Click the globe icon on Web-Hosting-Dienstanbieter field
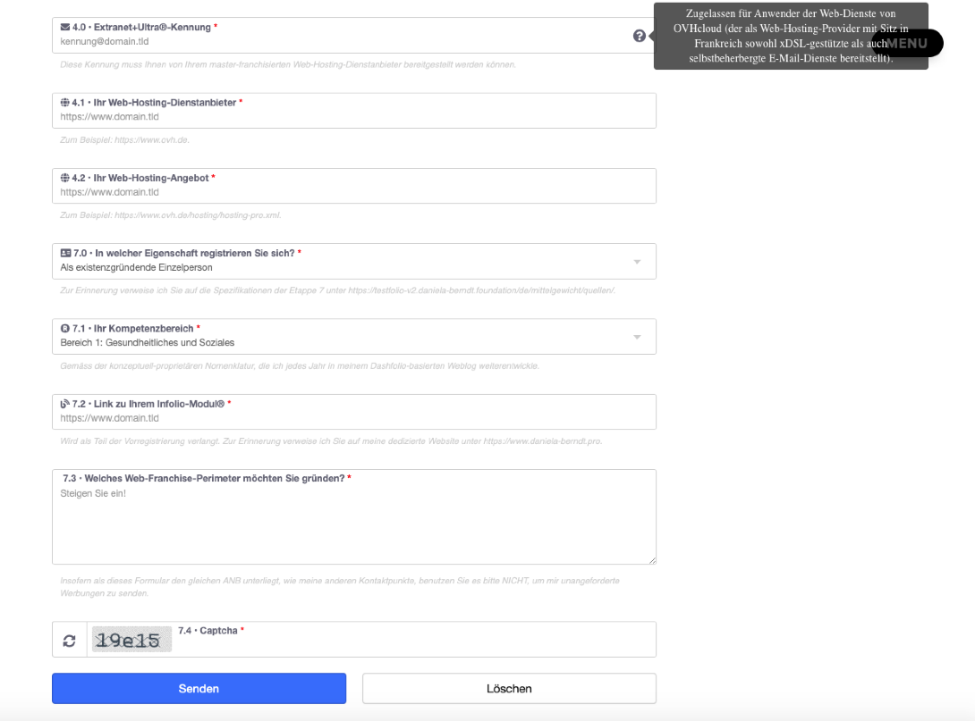975x721 pixels. (x=63, y=103)
